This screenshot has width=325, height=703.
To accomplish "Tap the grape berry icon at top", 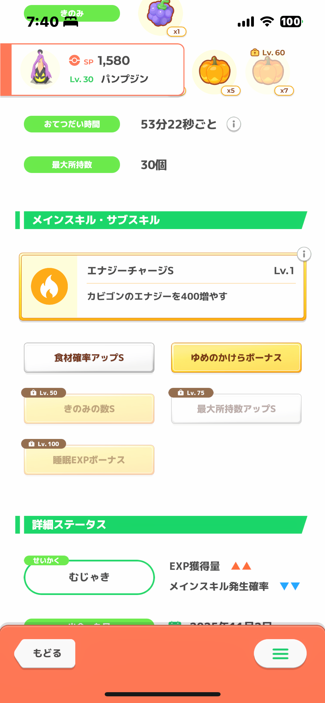I will click(x=161, y=14).
